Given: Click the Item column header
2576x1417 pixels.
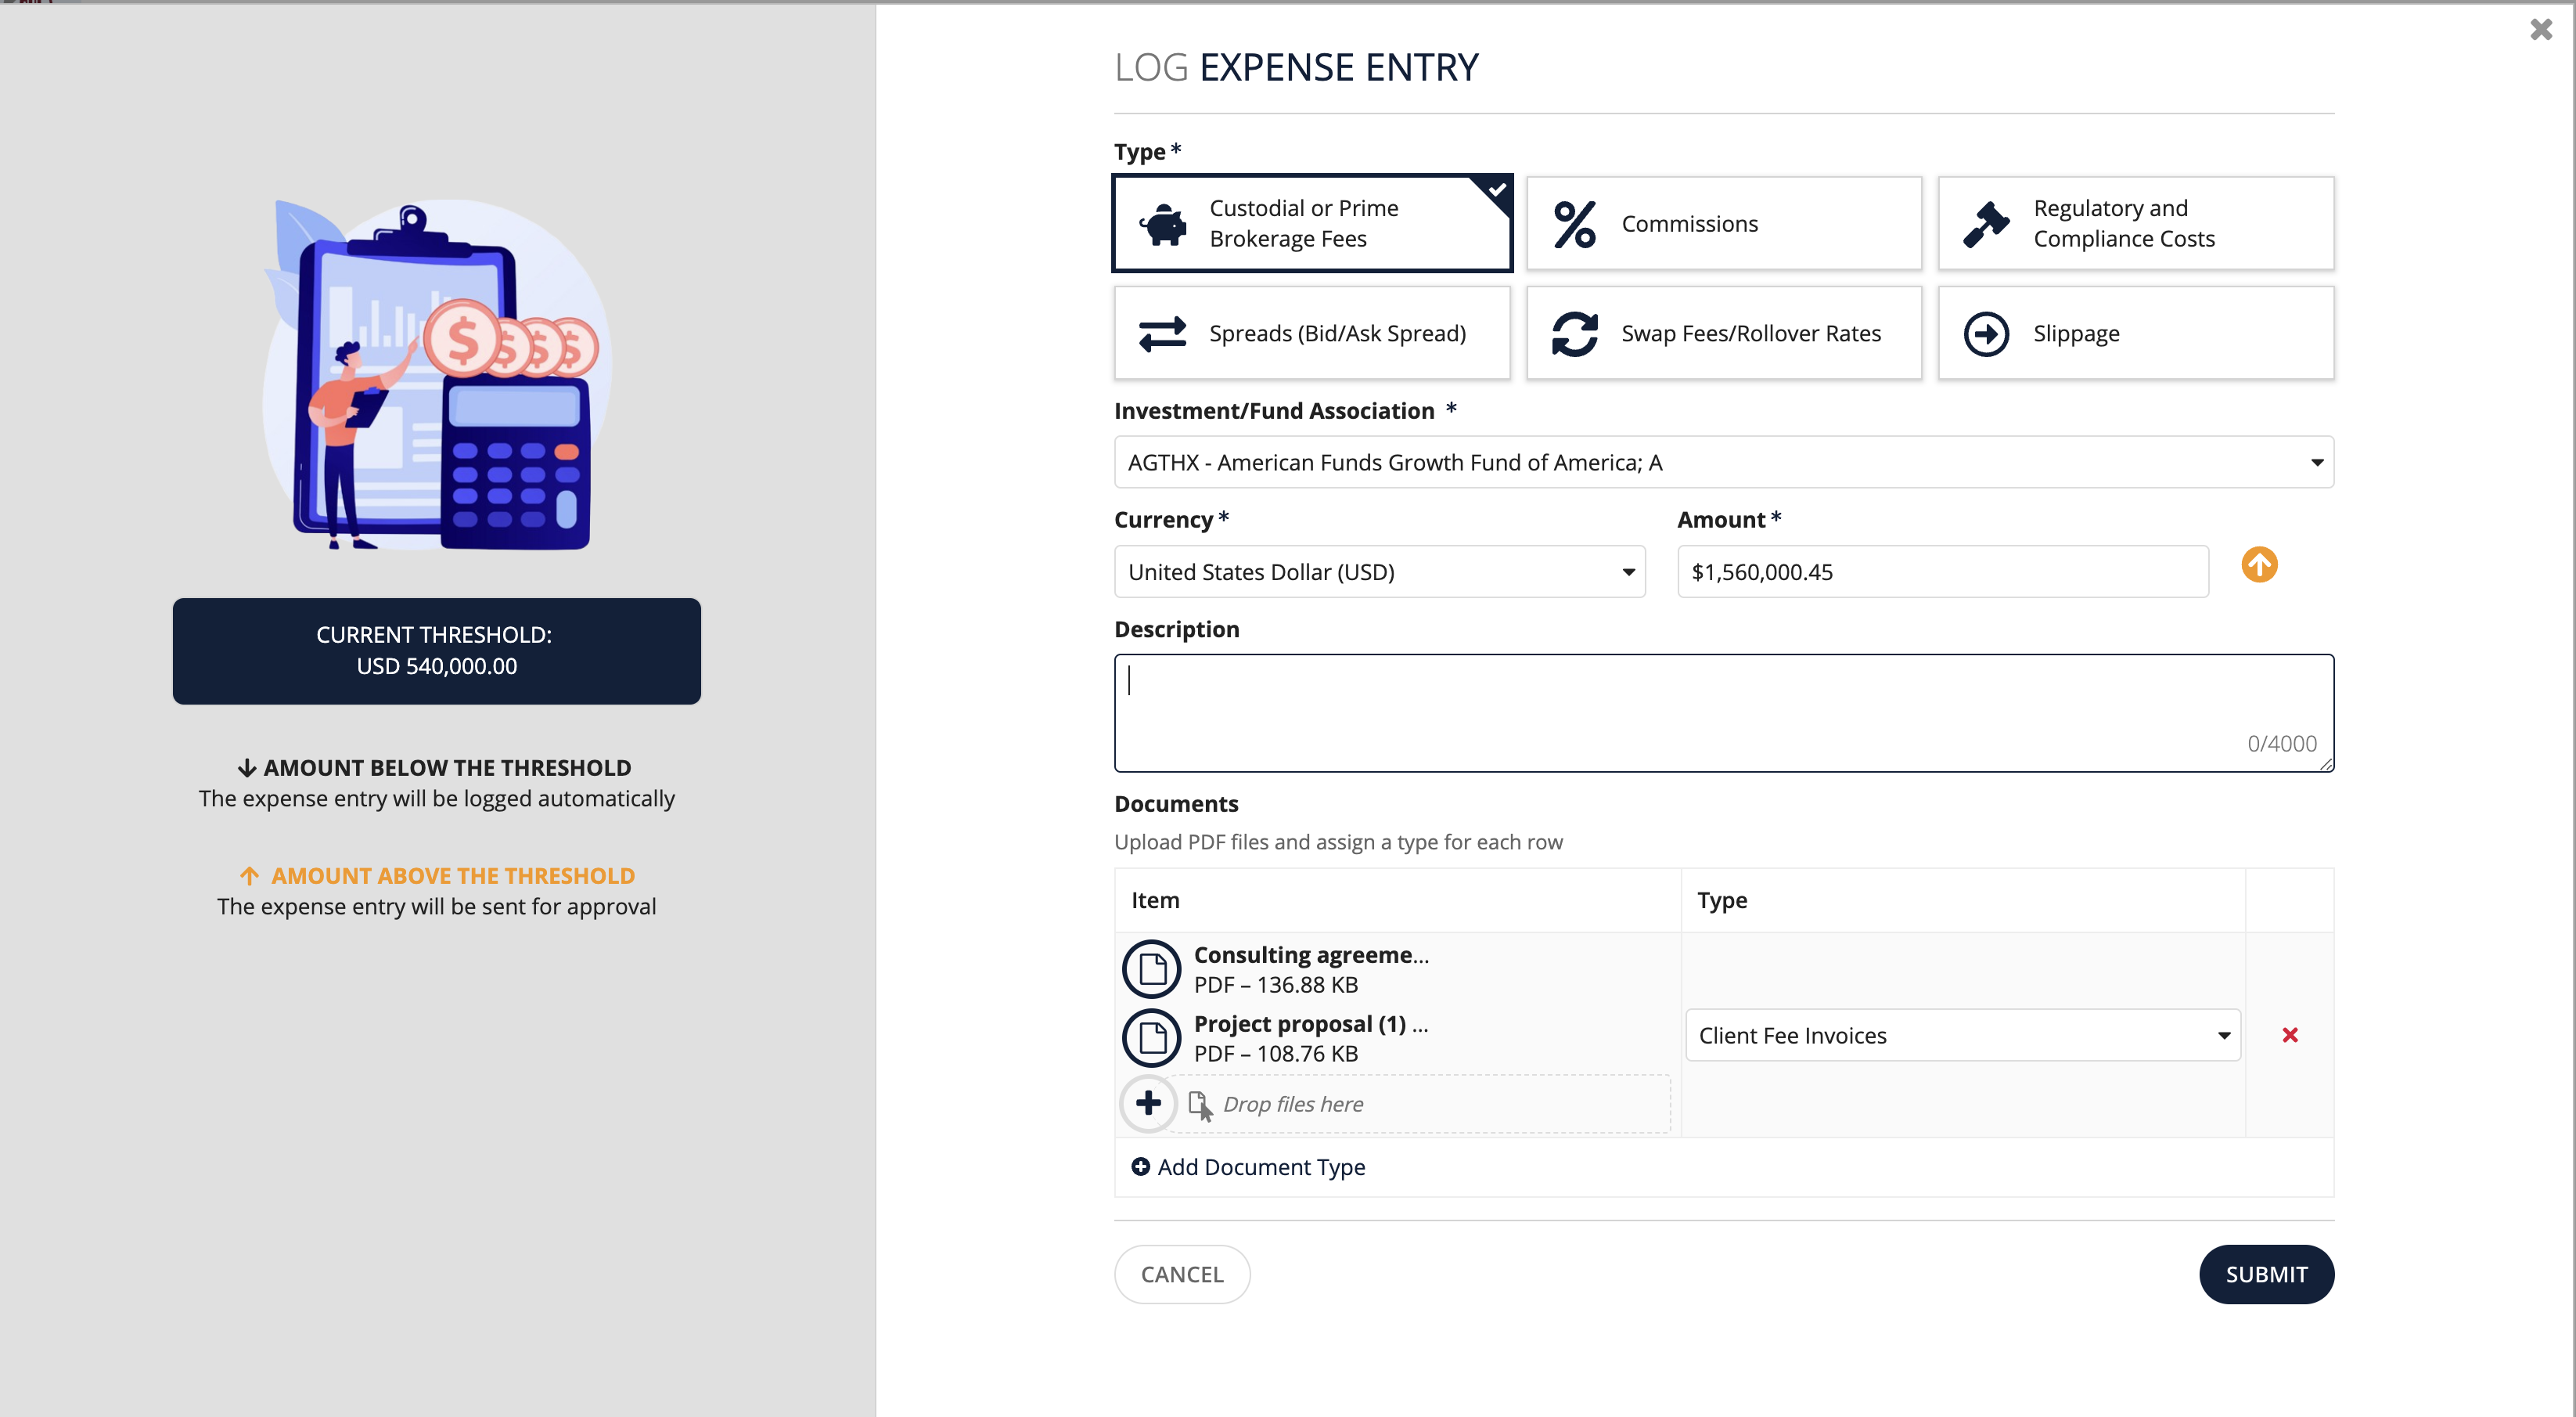Looking at the screenshot, I should pyautogui.click(x=1155, y=900).
